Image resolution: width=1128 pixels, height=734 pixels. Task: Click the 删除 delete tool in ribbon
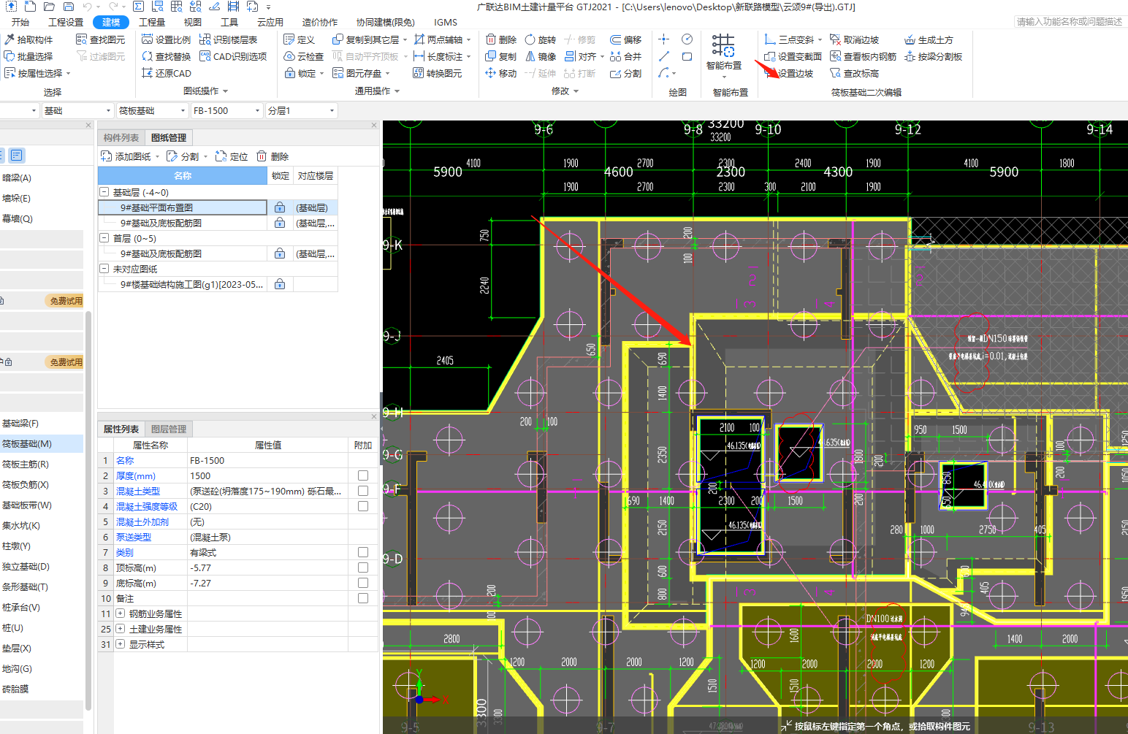(501, 39)
